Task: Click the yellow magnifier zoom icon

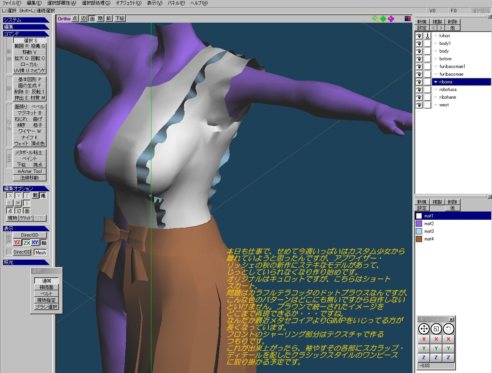Action: (x=375, y=18)
